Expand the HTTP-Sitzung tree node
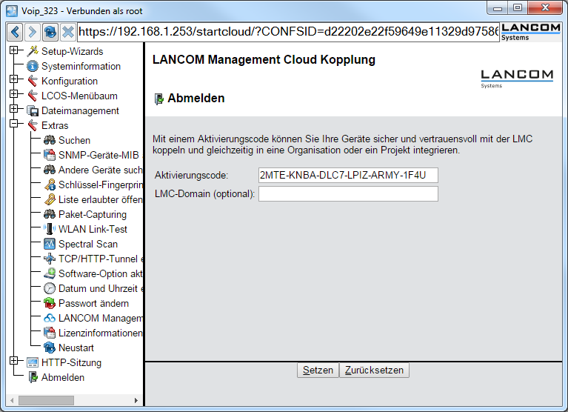Screen dimensions: 568x412 coord(13,362)
